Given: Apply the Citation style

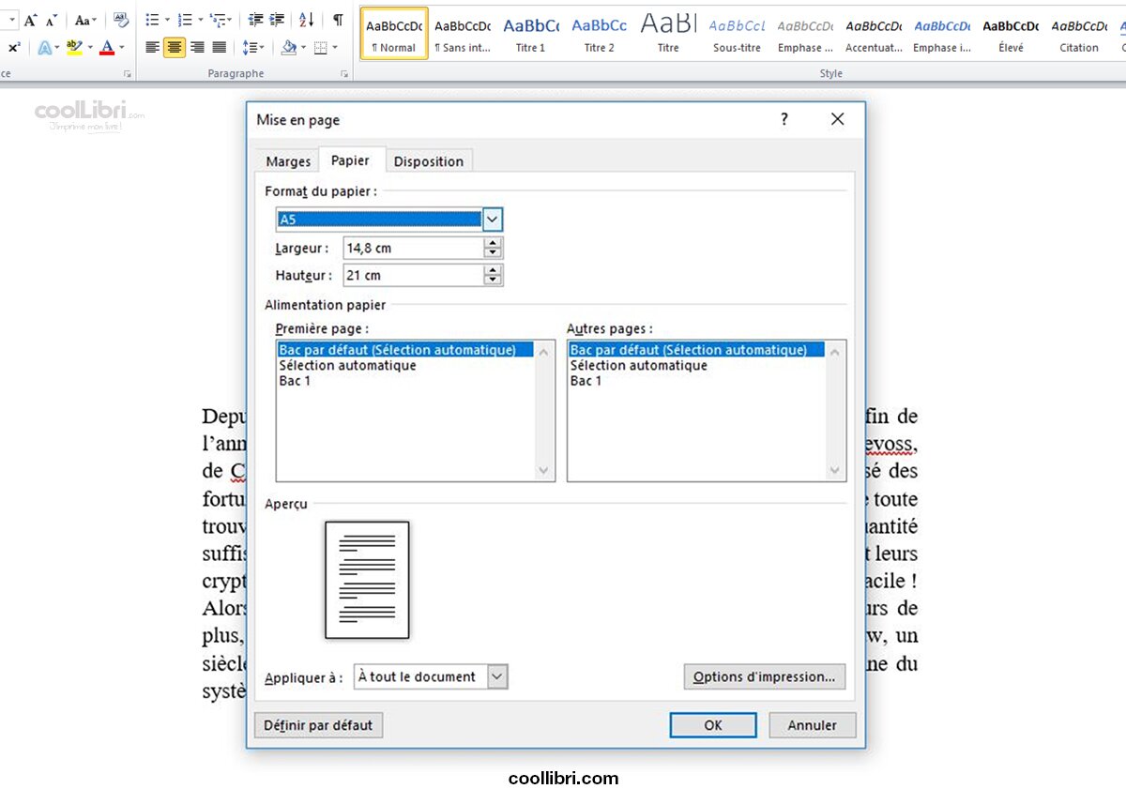Looking at the screenshot, I should pyautogui.click(x=1079, y=34).
